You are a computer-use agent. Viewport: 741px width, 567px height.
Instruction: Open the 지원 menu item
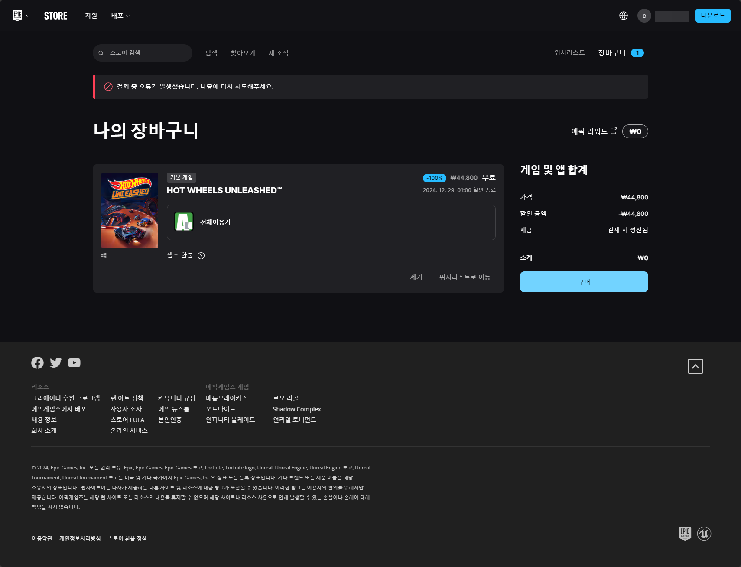coord(91,16)
